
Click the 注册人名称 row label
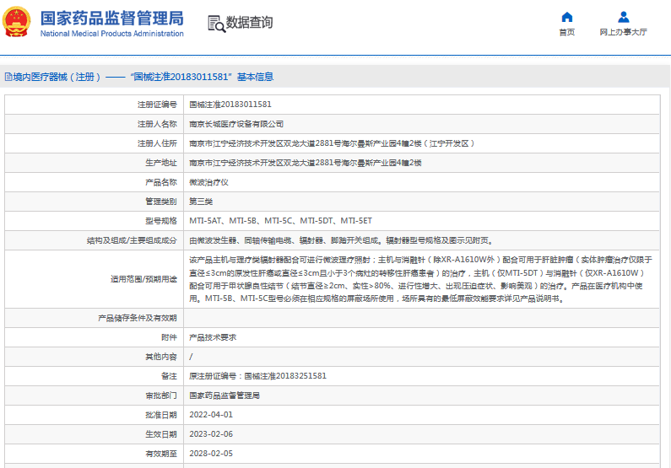coord(157,124)
